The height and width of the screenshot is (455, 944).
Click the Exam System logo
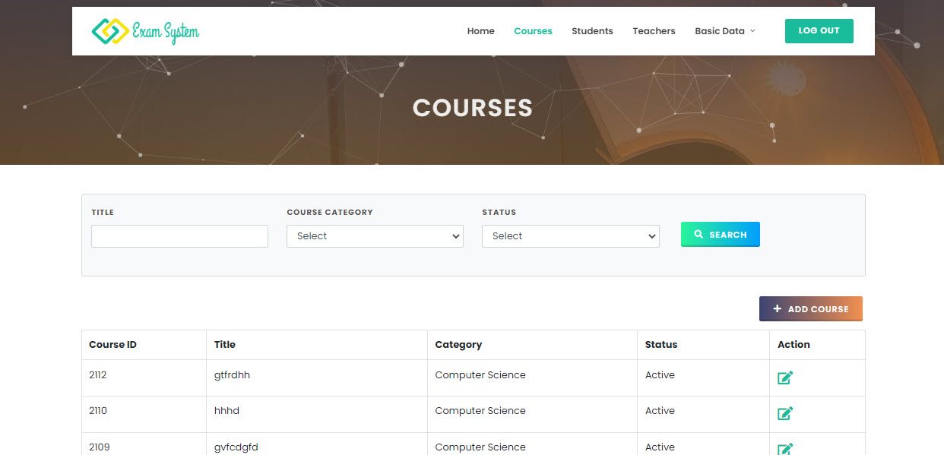[145, 31]
